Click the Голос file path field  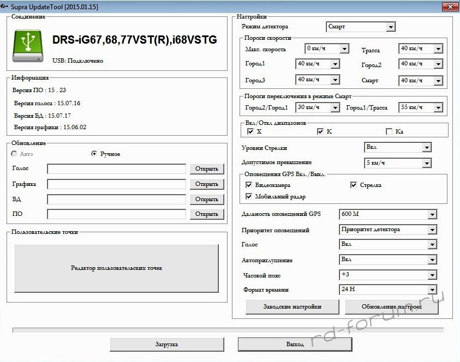116,169
